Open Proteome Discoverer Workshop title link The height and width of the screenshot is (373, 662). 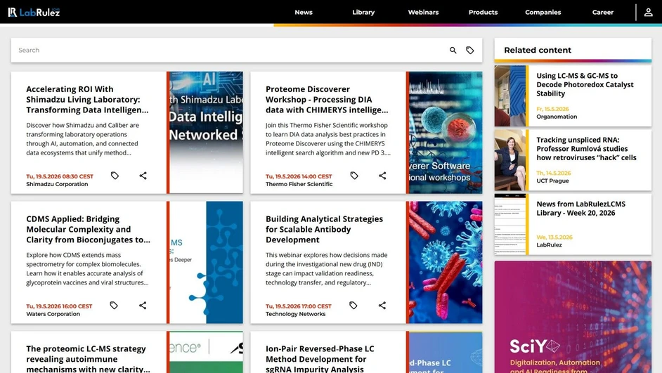tap(327, 100)
